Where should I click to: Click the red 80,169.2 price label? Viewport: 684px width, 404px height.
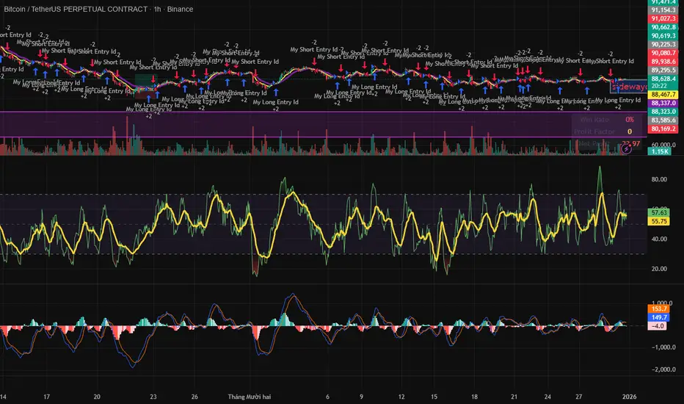663,128
